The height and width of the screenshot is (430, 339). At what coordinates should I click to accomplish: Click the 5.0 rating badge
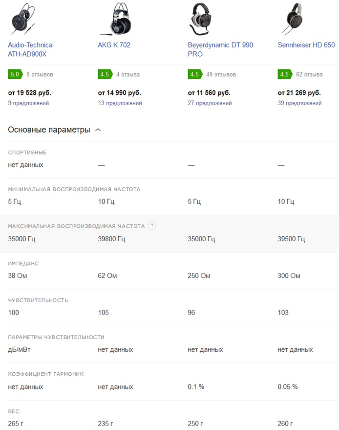click(15, 74)
